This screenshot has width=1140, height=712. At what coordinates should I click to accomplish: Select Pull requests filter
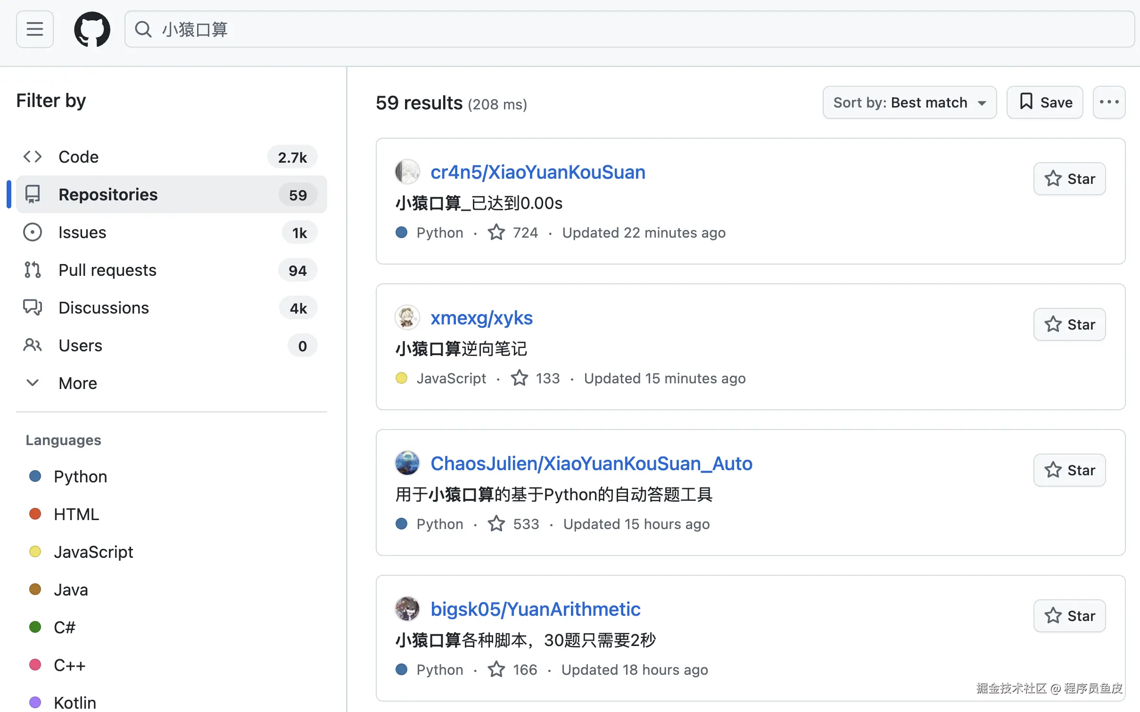point(107,270)
